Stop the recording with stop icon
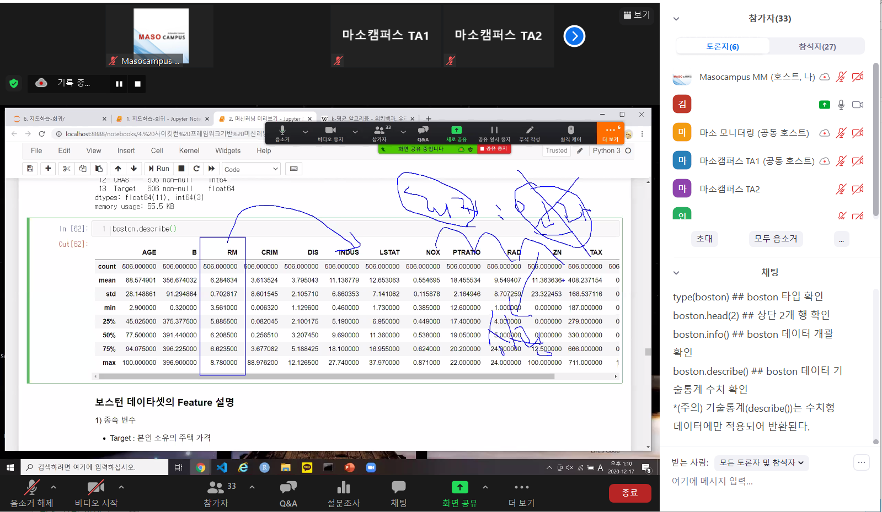The width and height of the screenshot is (882, 512). pos(137,84)
